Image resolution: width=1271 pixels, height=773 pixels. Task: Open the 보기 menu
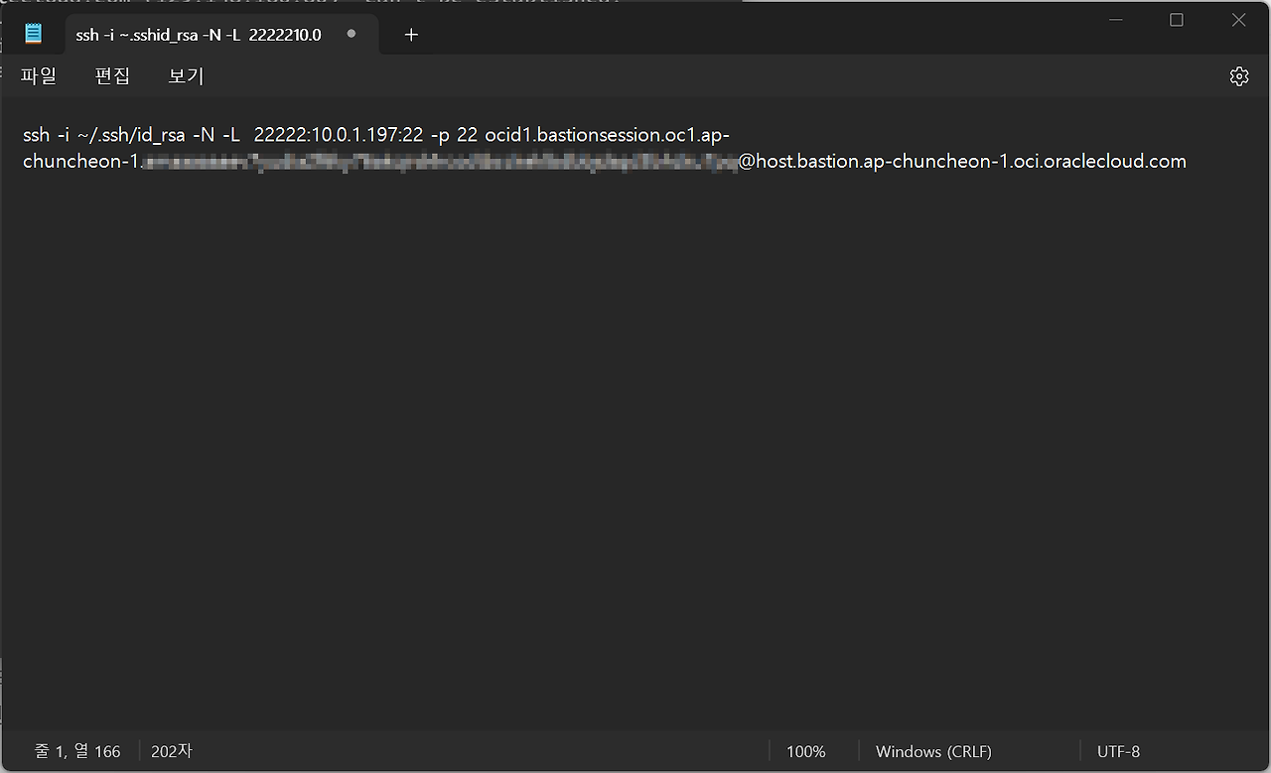[x=186, y=76]
